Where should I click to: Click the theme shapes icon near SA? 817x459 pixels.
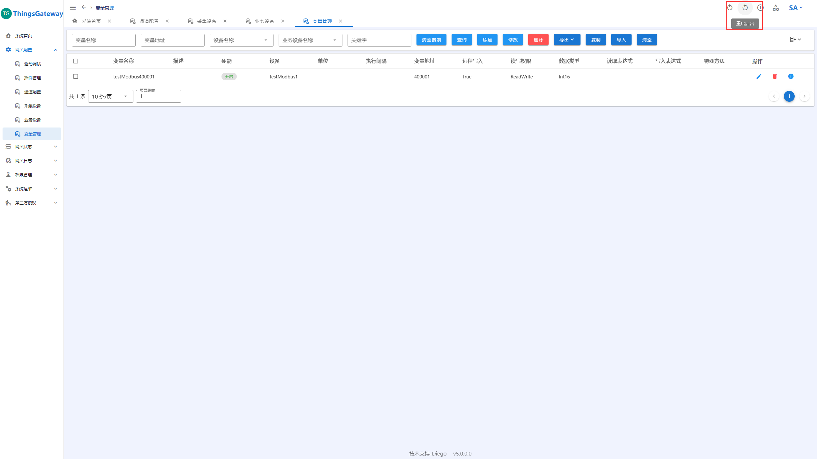coord(776,8)
